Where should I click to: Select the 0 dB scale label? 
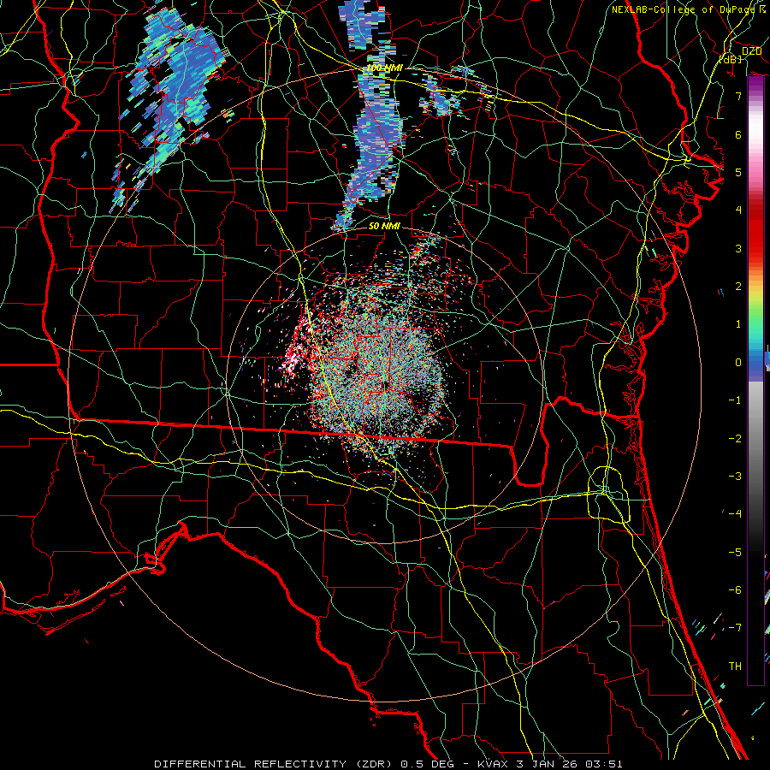pyautogui.click(x=738, y=363)
